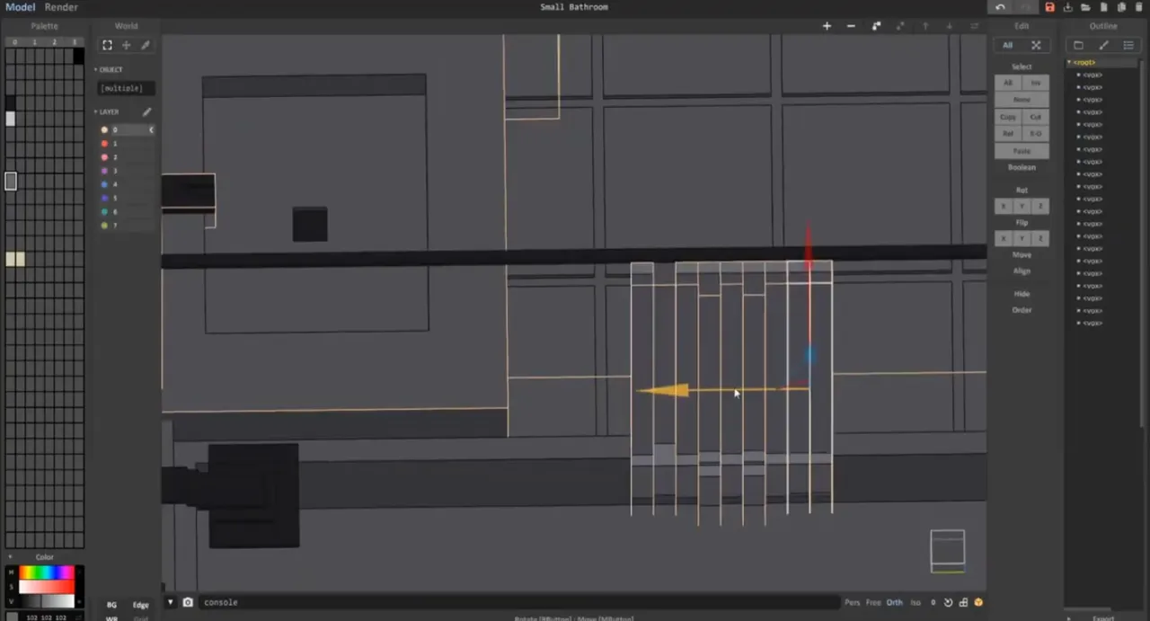Expand the Order section

point(1022,310)
